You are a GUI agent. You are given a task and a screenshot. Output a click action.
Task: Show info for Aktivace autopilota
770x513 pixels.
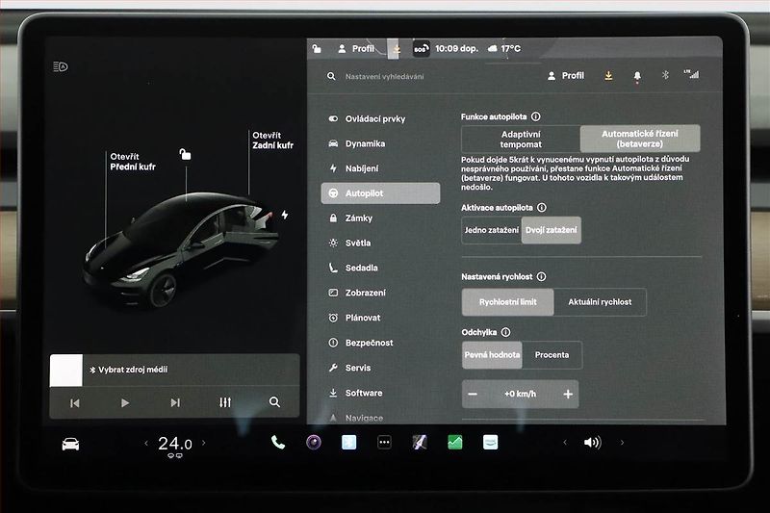click(x=542, y=207)
